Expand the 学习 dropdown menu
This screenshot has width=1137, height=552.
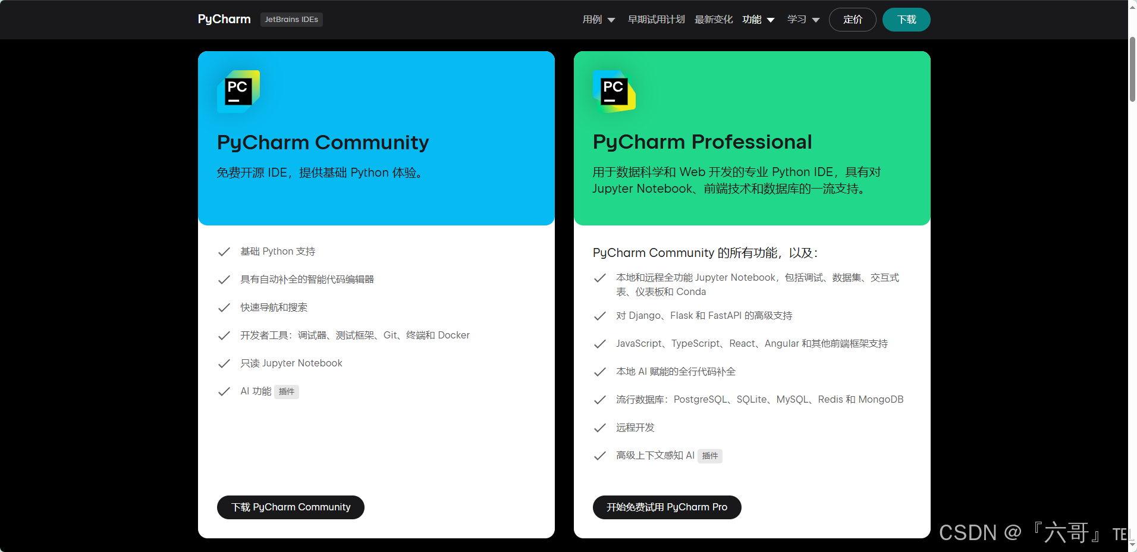point(803,20)
